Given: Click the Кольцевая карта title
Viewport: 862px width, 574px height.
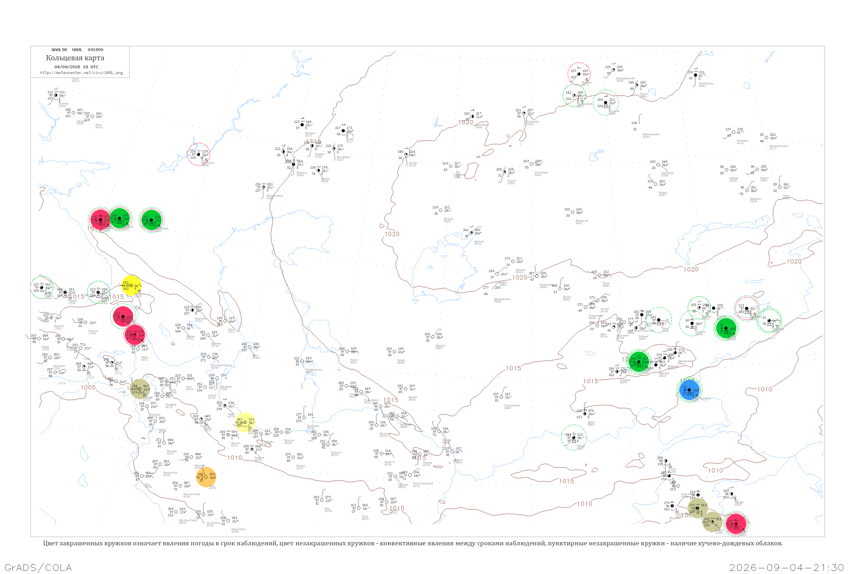Looking at the screenshot, I should click(x=75, y=58).
